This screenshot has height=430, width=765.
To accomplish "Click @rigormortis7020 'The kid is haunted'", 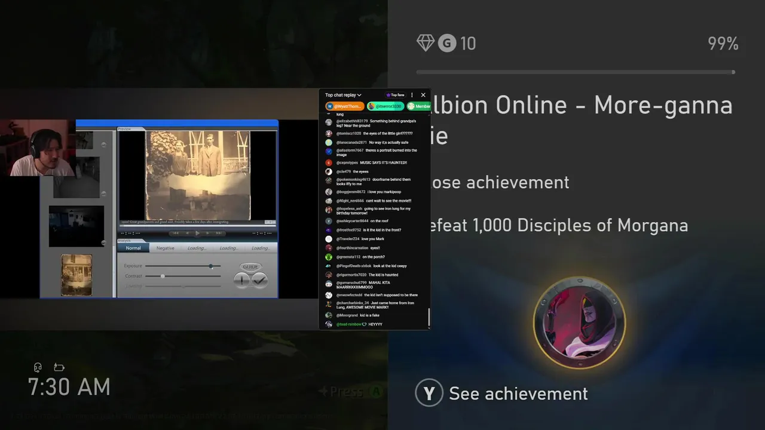I will [367, 275].
